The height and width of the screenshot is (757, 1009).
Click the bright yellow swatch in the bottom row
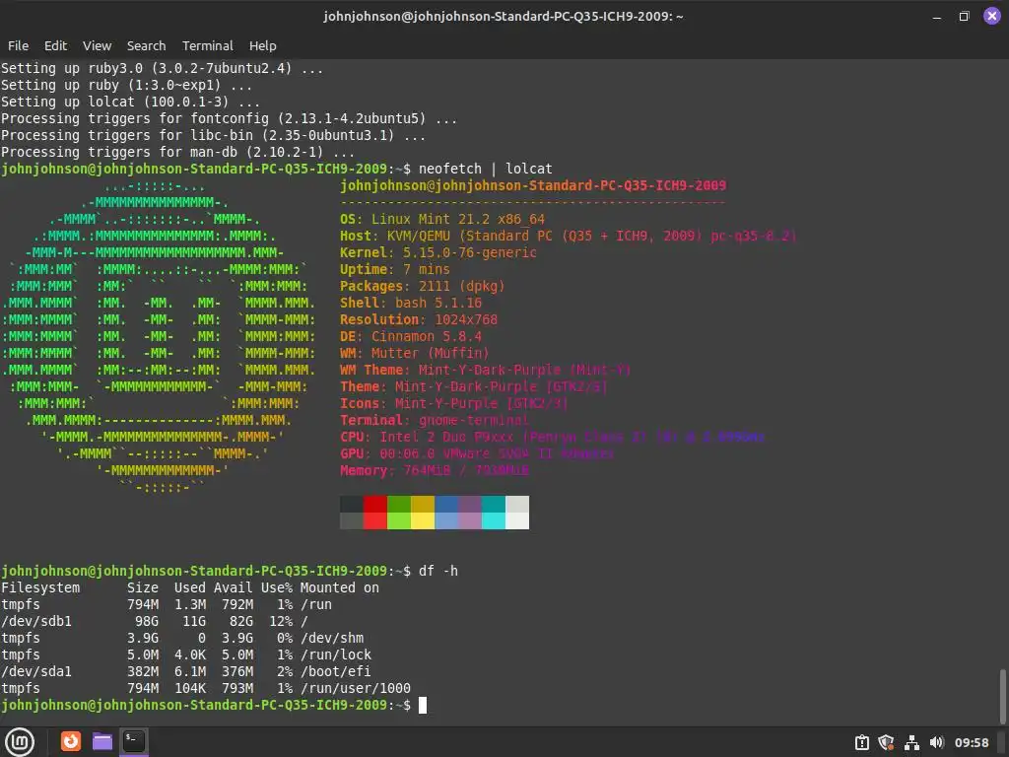423,520
